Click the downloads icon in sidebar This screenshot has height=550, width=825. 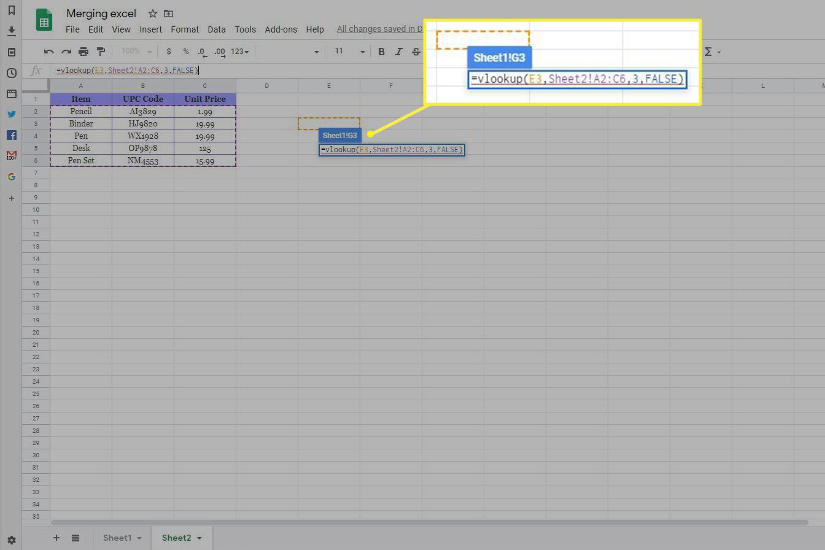click(x=11, y=31)
